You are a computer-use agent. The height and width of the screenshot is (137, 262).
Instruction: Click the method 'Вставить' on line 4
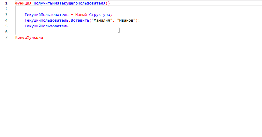(80, 20)
